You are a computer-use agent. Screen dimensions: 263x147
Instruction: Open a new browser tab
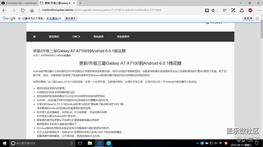click(80, 3)
